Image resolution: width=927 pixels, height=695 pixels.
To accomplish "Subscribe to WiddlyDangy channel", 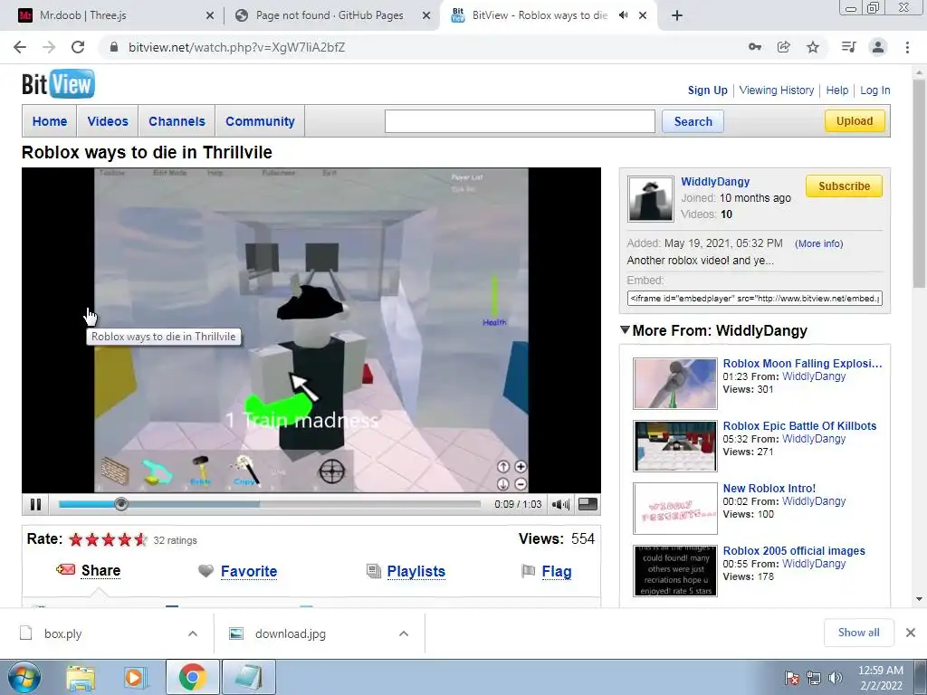I will tap(844, 186).
